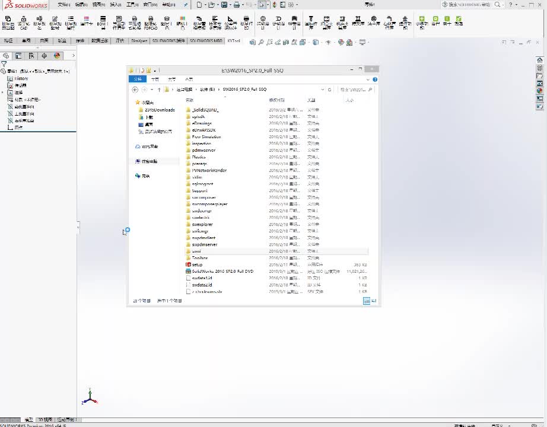This screenshot has height=427, width=547.
Task: Open the address bar dropdown in Explorer
Action: click(x=322, y=90)
